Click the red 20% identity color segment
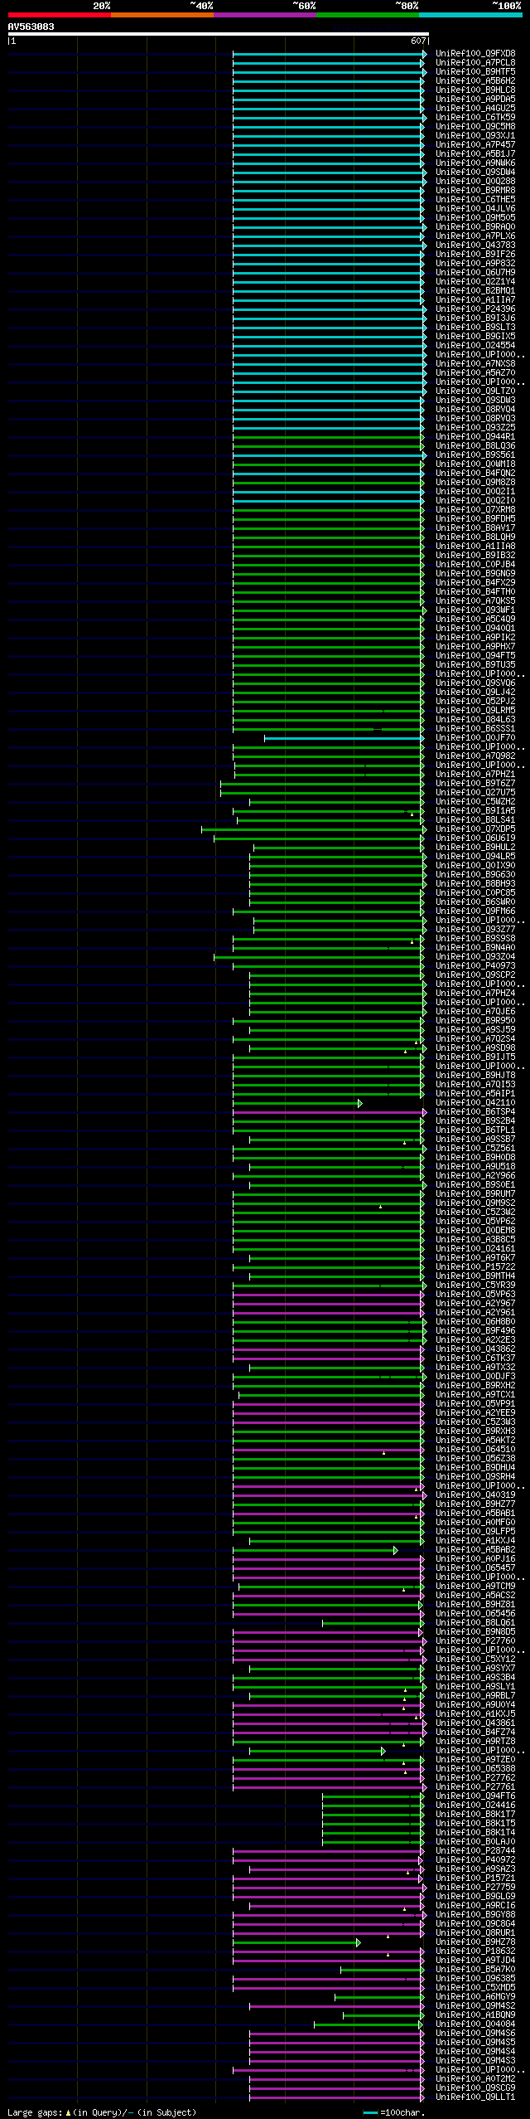The height and width of the screenshot is (2119, 530). (59, 15)
